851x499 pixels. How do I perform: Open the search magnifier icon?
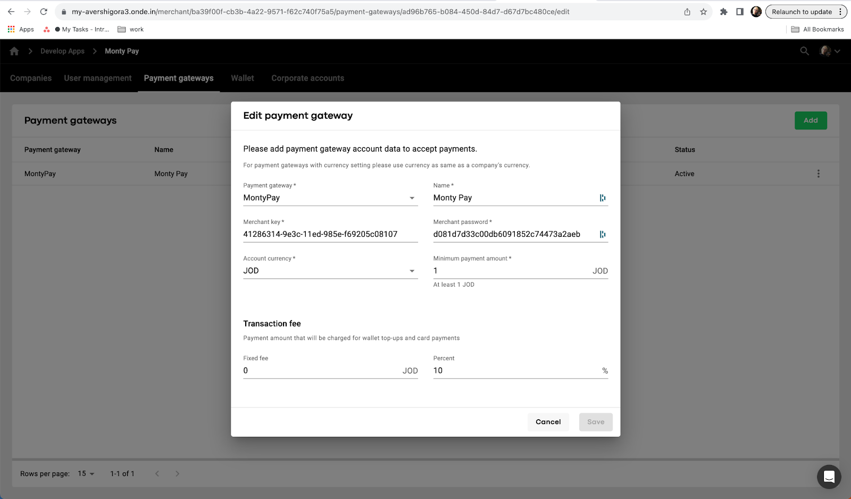click(805, 51)
